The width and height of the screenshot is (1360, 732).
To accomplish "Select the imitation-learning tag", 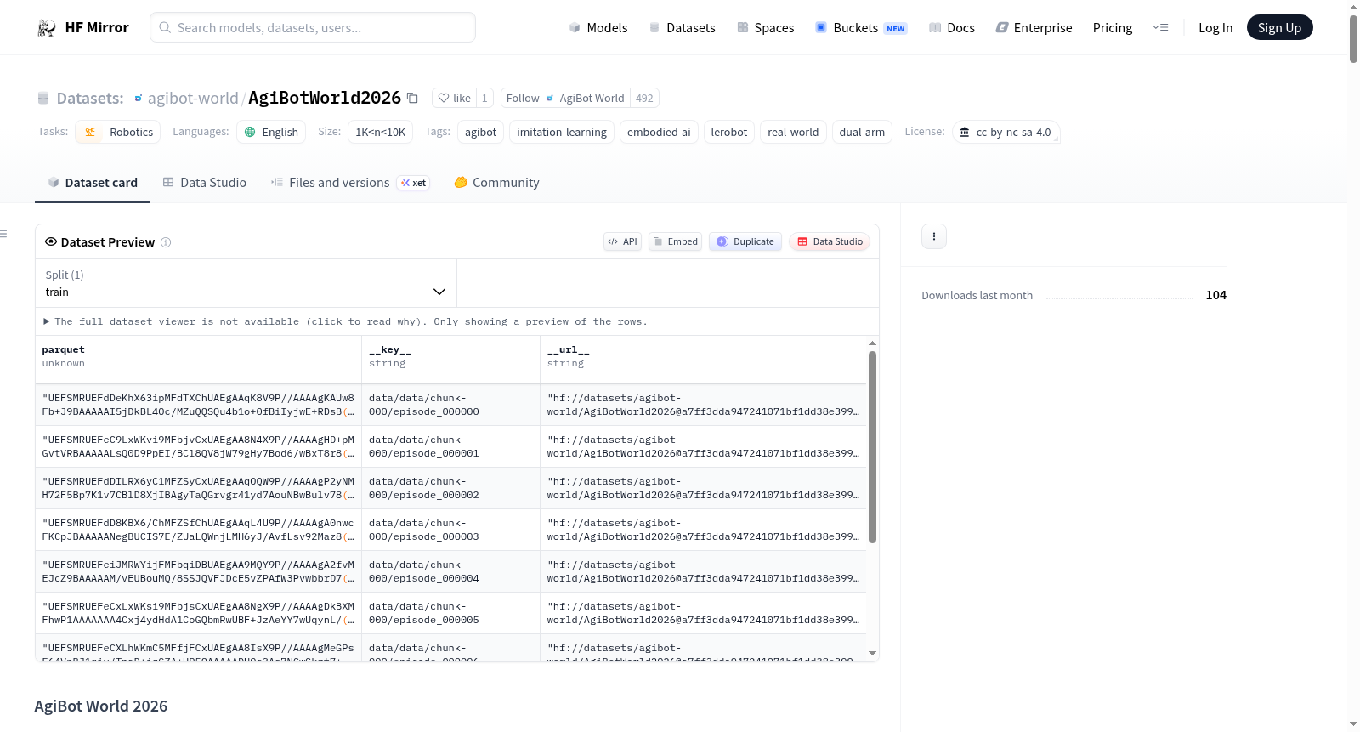I will 562,132.
